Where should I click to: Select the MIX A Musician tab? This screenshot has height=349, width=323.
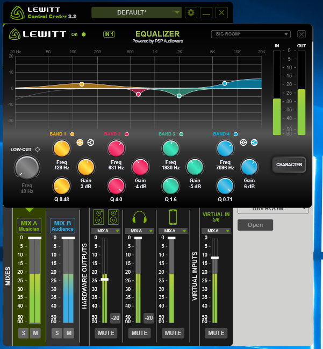click(29, 226)
